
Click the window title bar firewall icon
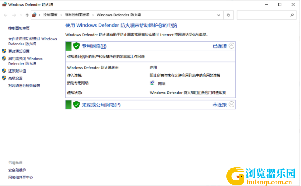click(x=4, y=4)
